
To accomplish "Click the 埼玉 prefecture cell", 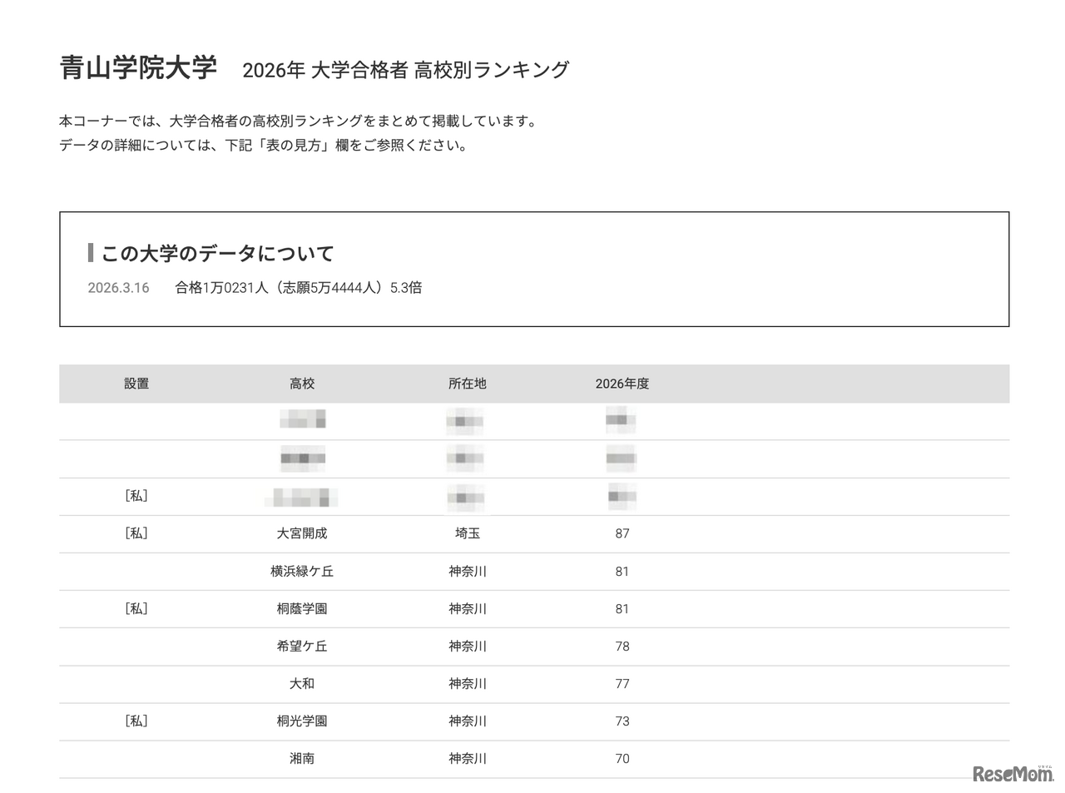I will click(x=467, y=533).
